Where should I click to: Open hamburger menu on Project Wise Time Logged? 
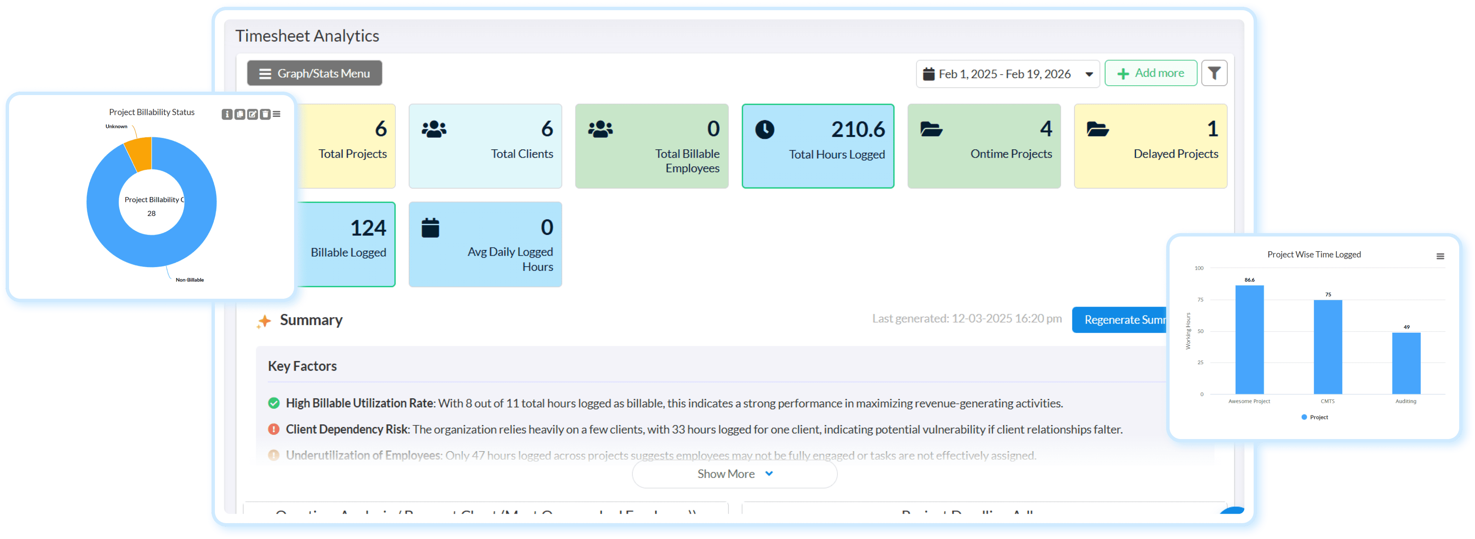pyautogui.click(x=1440, y=256)
